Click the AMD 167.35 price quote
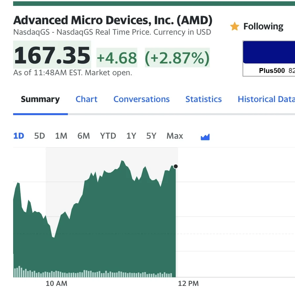The image size is (295, 298). (52, 55)
